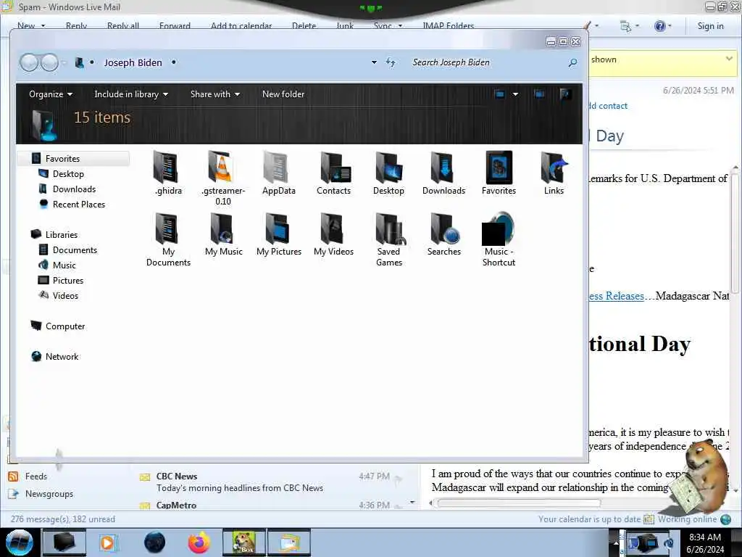Open the AppData folder
Screen dimensions: 742x557
[x=279, y=173]
